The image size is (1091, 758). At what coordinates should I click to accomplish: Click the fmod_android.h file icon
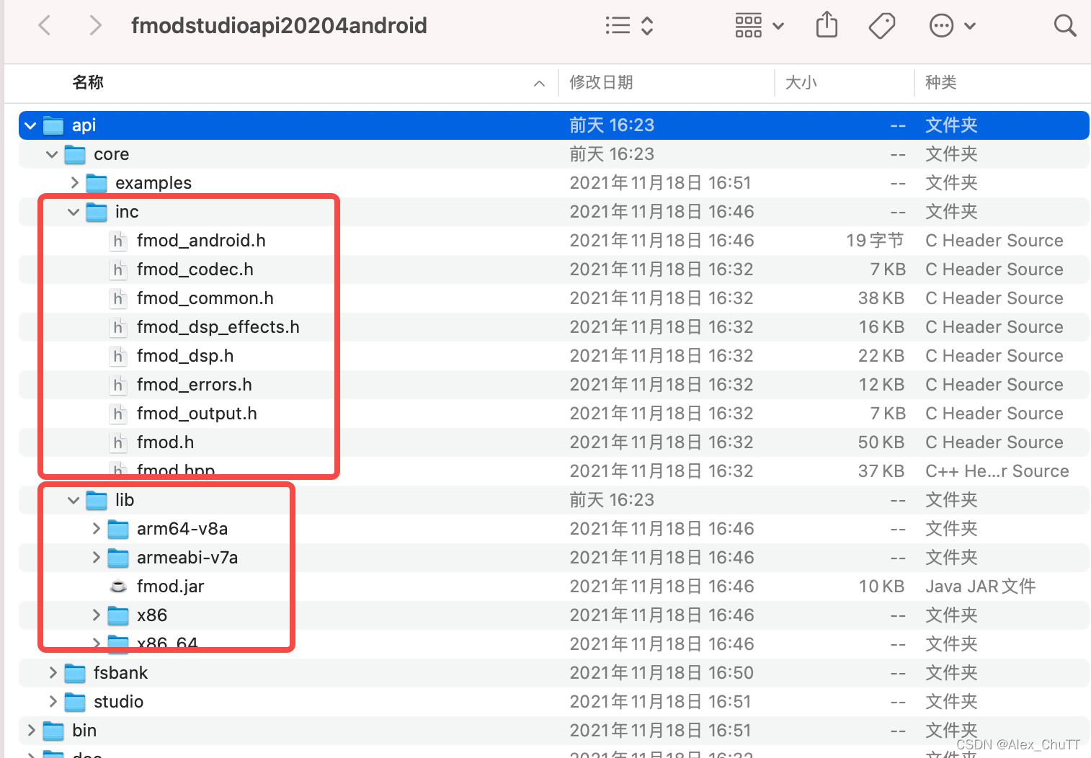pyautogui.click(x=118, y=241)
